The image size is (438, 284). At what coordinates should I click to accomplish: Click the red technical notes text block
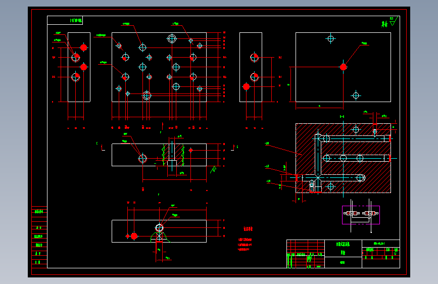(x=245, y=240)
